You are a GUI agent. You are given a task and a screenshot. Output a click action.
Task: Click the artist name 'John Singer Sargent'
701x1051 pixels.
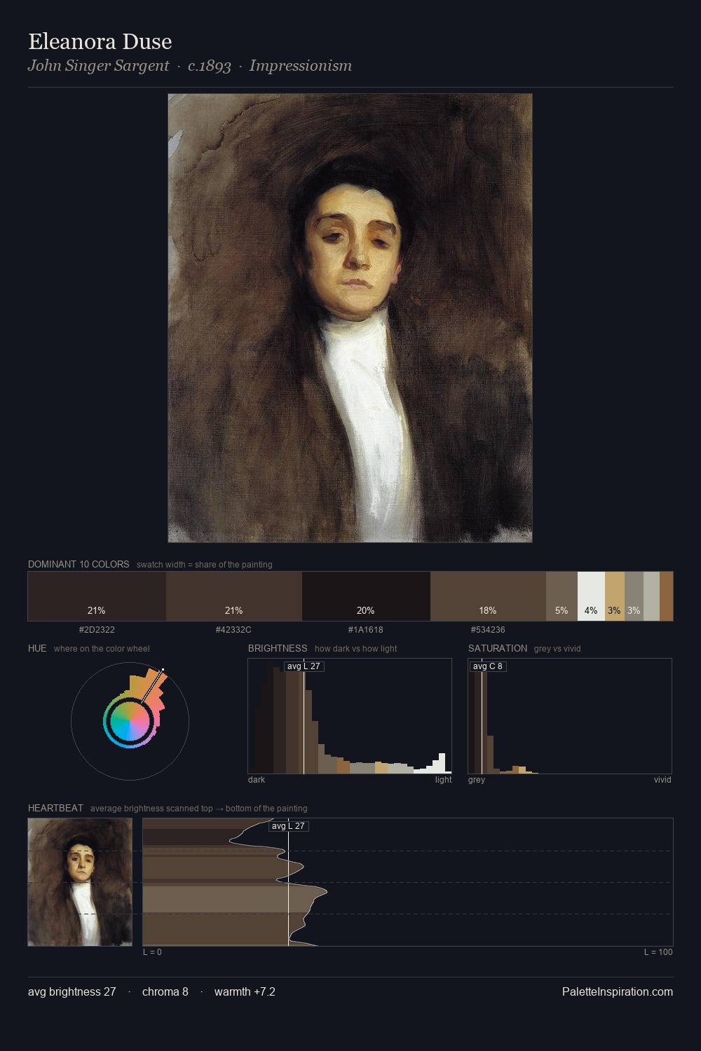(99, 66)
